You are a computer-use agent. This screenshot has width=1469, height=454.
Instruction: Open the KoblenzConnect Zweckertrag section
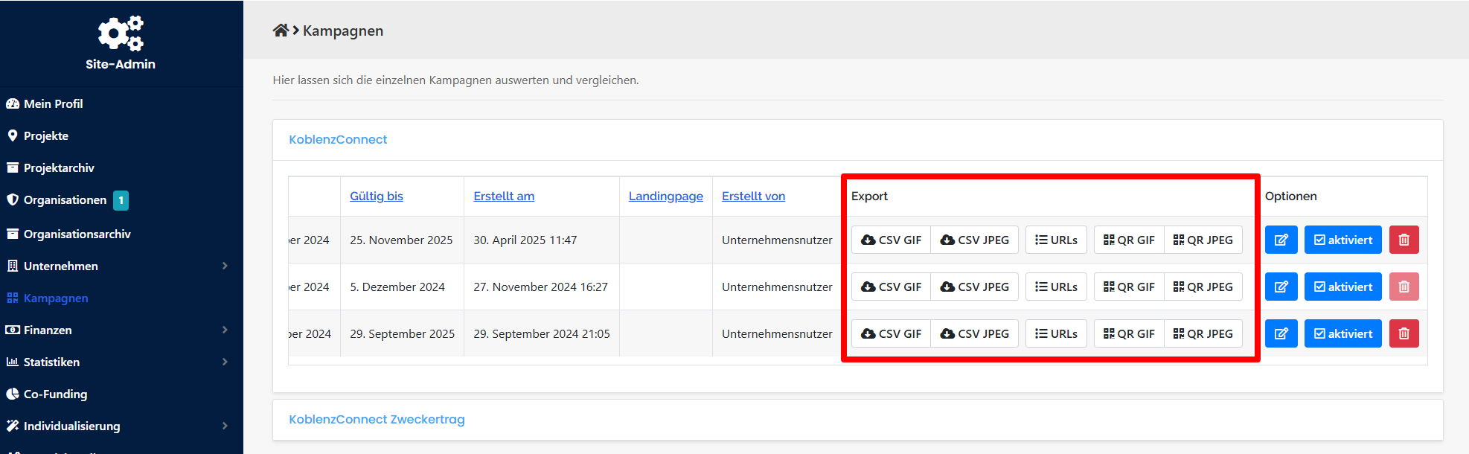click(377, 419)
